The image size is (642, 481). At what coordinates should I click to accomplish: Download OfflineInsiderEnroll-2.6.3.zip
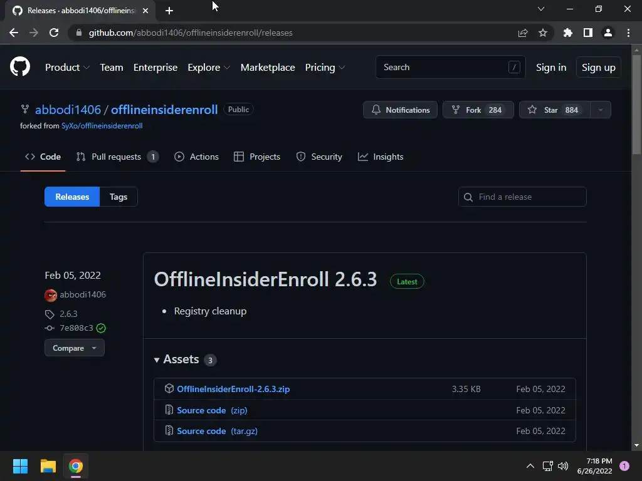coord(233,389)
